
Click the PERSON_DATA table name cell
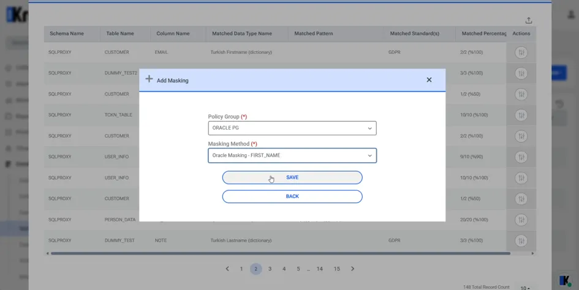pos(120,220)
